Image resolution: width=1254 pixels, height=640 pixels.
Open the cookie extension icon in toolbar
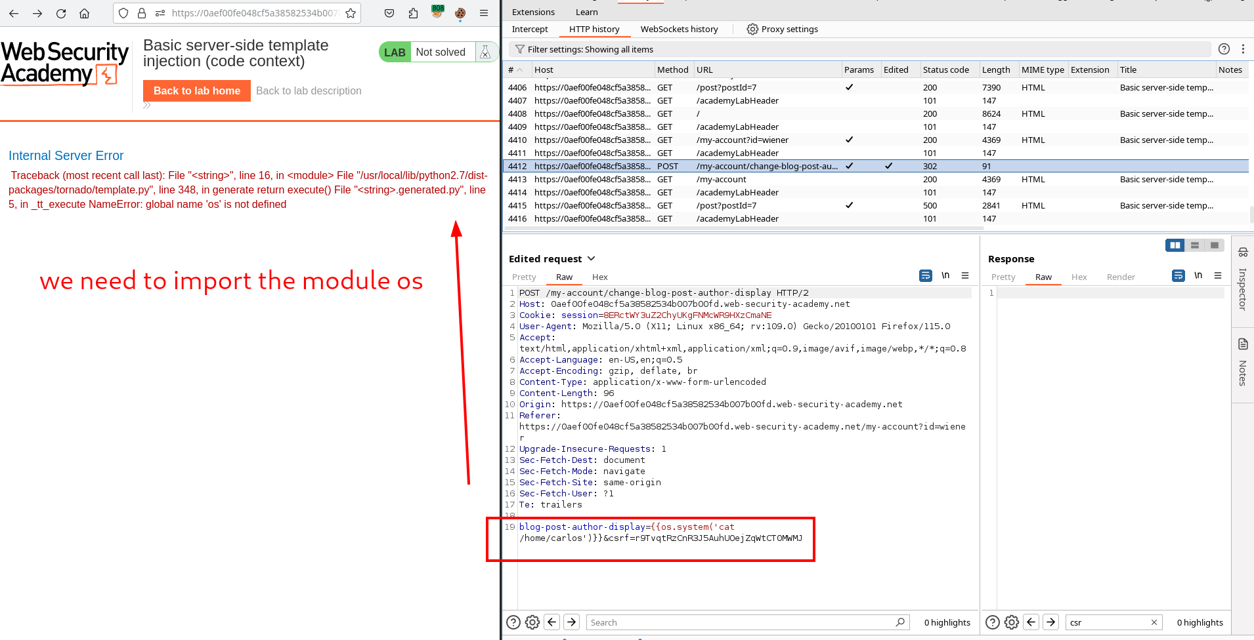coord(460,13)
